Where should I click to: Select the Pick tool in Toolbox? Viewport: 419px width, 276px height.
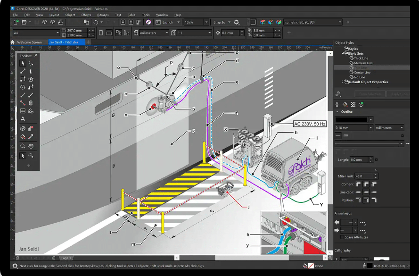pos(23,63)
